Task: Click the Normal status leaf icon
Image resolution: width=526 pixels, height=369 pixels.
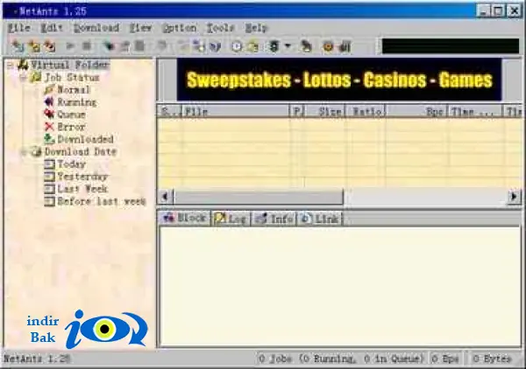Action: (49, 90)
